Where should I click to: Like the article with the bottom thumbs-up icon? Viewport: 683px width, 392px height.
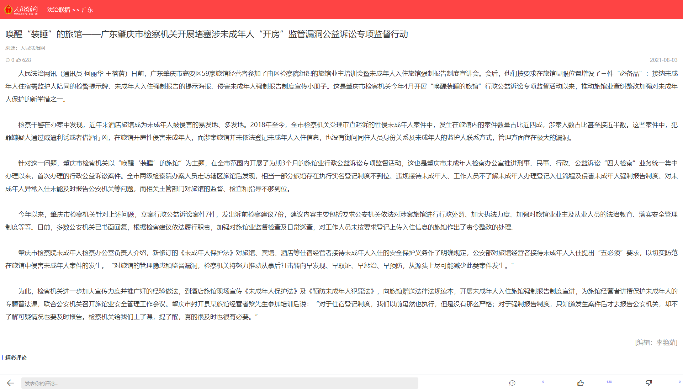(x=581, y=383)
